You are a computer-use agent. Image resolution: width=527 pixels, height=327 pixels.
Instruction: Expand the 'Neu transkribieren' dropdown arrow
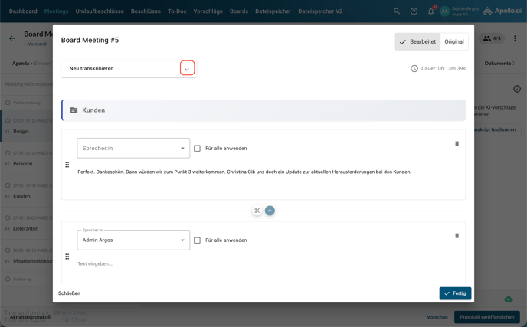tap(187, 68)
